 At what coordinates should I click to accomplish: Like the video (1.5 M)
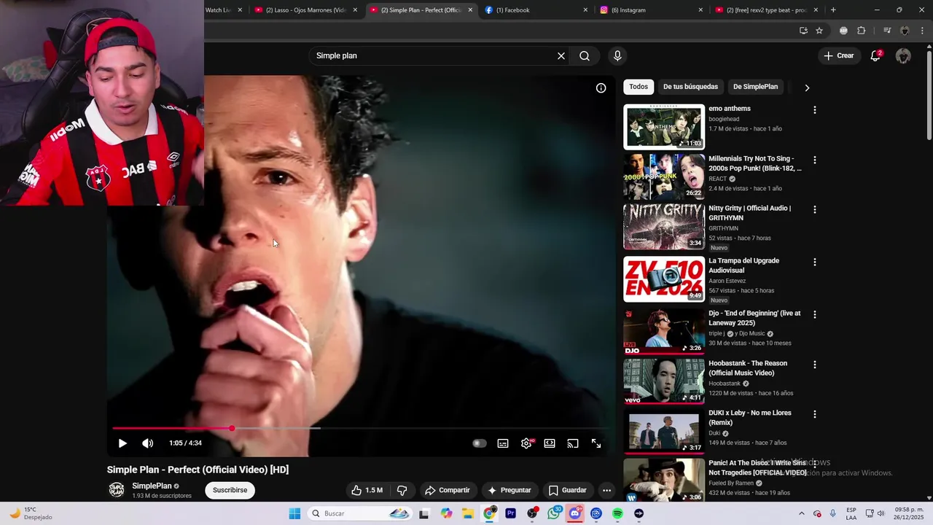point(367,490)
